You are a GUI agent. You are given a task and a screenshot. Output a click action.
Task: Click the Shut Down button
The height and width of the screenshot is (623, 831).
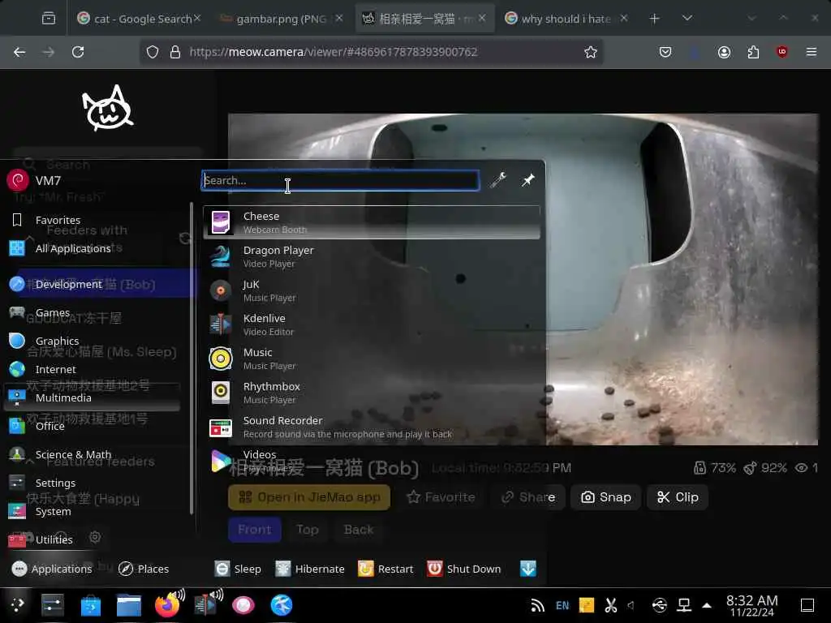[464, 569]
